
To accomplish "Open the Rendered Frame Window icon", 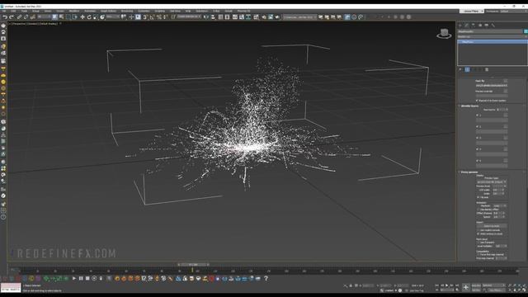I will [271, 16].
